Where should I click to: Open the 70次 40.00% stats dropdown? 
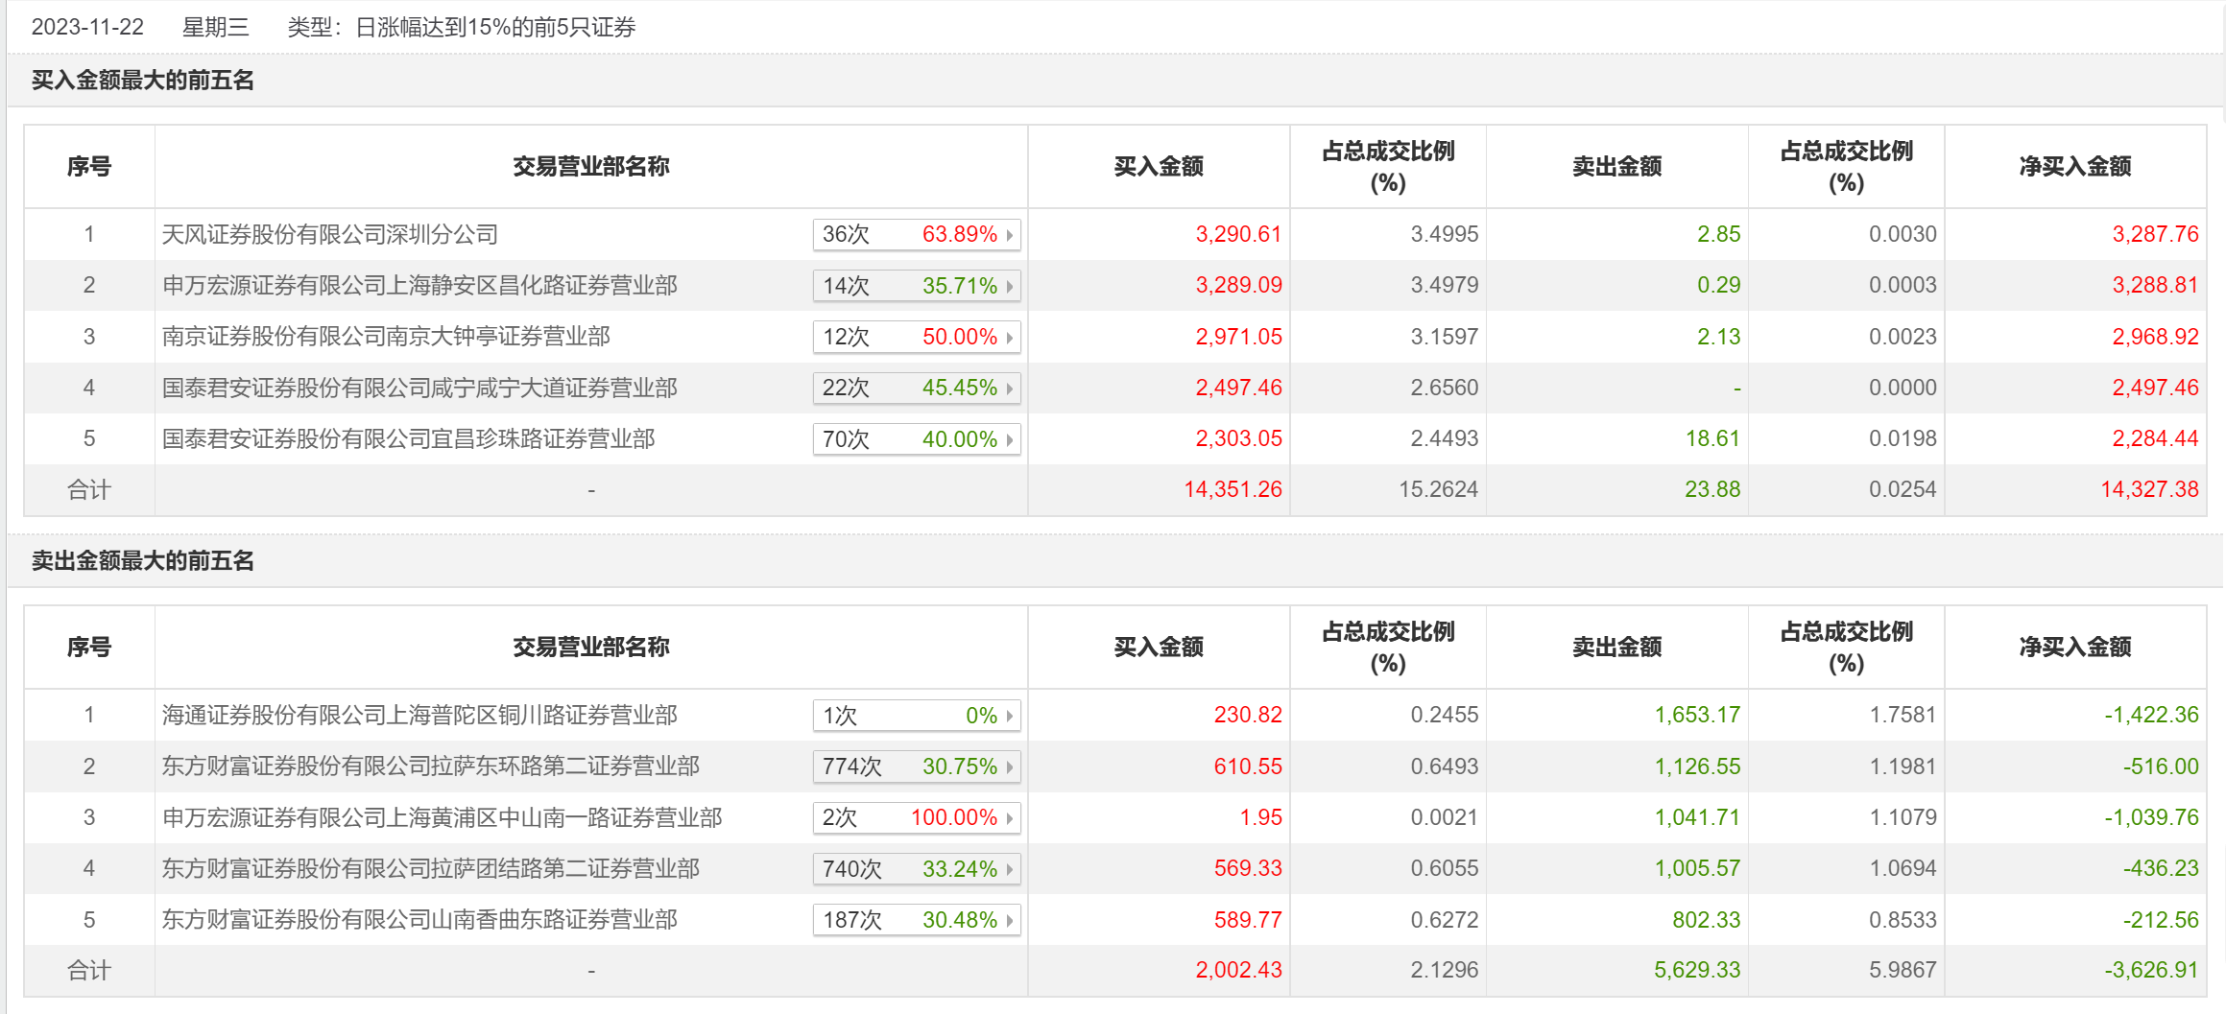[x=916, y=439]
